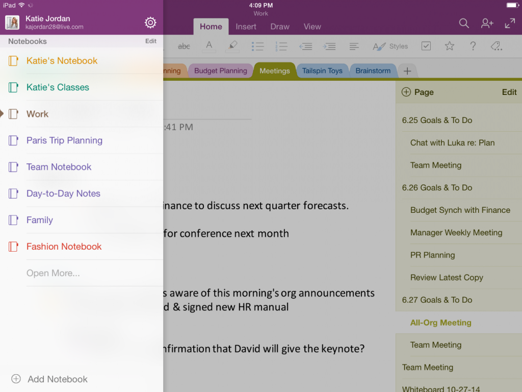Click Add Notebook at the bottom
The width and height of the screenshot is (522, 392).
coord(49,379)
